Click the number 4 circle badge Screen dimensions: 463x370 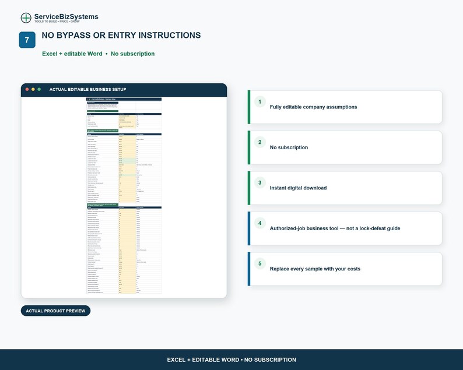coord(260,223)
